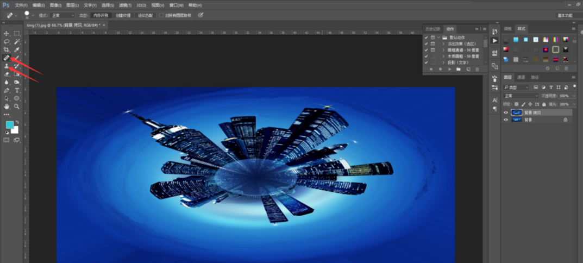Open the 基本功能 workspace dropdown
The image size is (583, 263).
point(565,15)
